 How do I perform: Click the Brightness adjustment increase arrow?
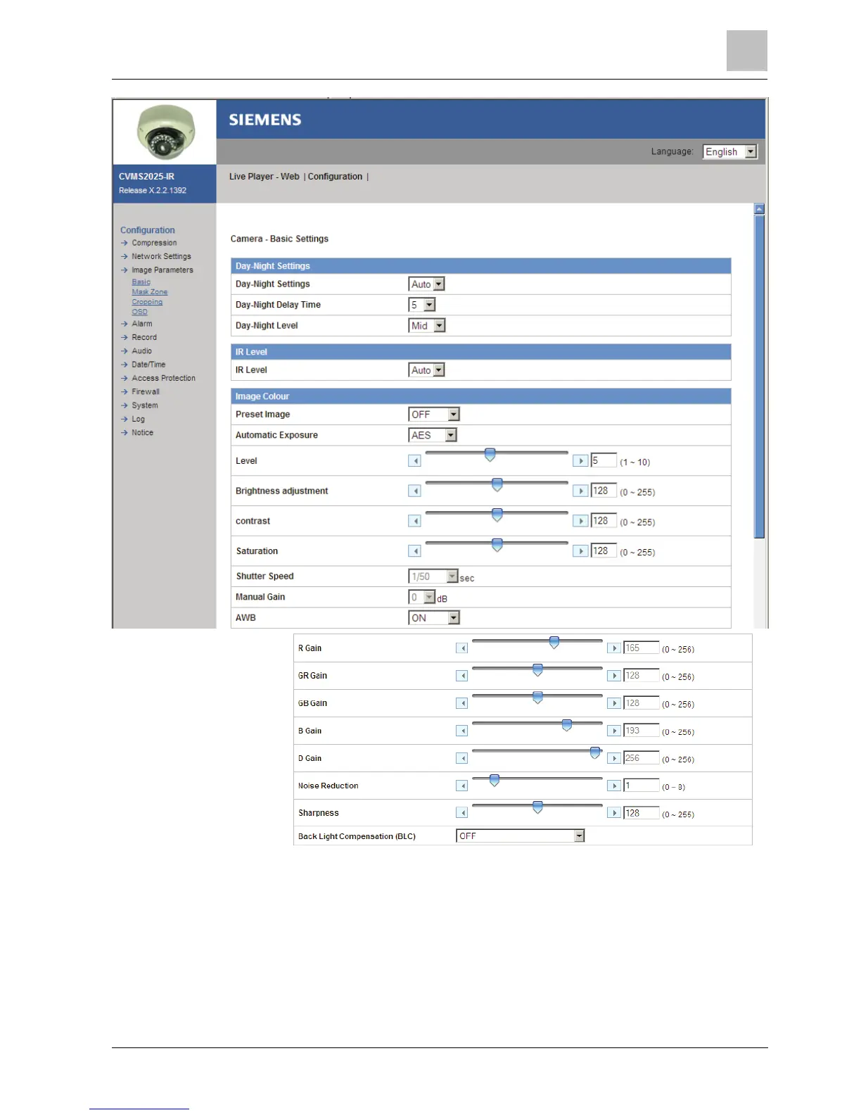pyautogui.click(x=580, y=491)
